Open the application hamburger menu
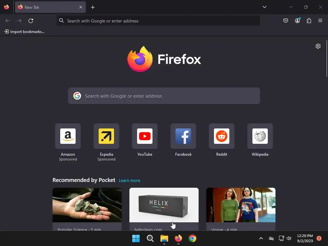Image resolution: width=328 pixels, height=246 pixels. (x=320, y=20)
